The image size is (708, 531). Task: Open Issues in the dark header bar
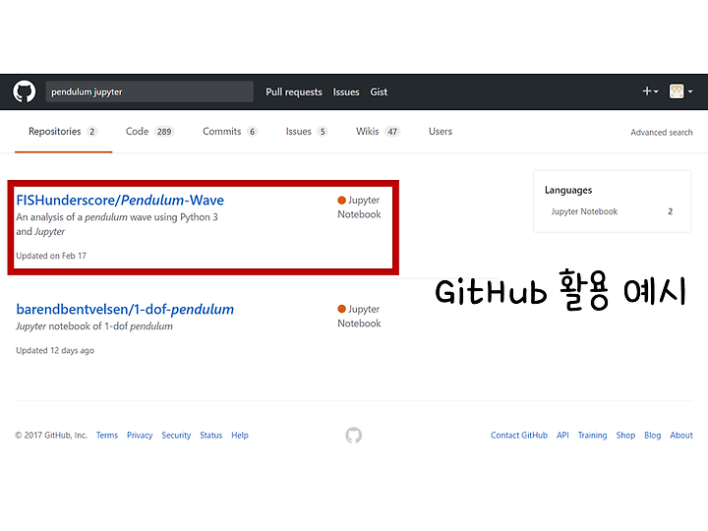346,92
